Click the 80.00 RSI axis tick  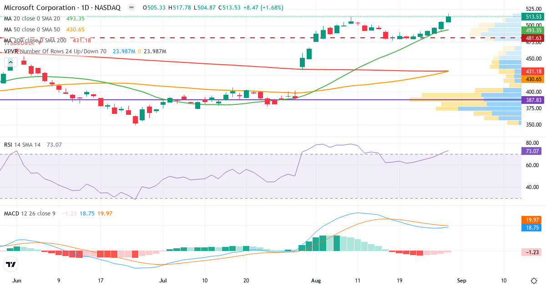tap(531, 143)
